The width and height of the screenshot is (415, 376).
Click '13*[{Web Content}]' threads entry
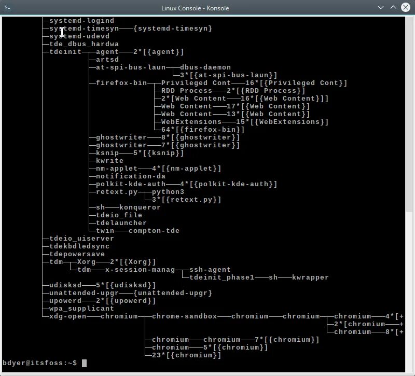(268, 114)
